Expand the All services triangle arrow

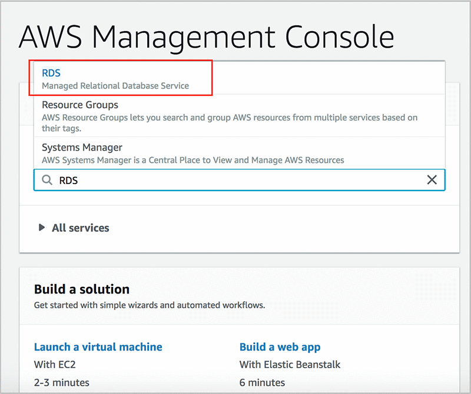(x=42, y=228)
